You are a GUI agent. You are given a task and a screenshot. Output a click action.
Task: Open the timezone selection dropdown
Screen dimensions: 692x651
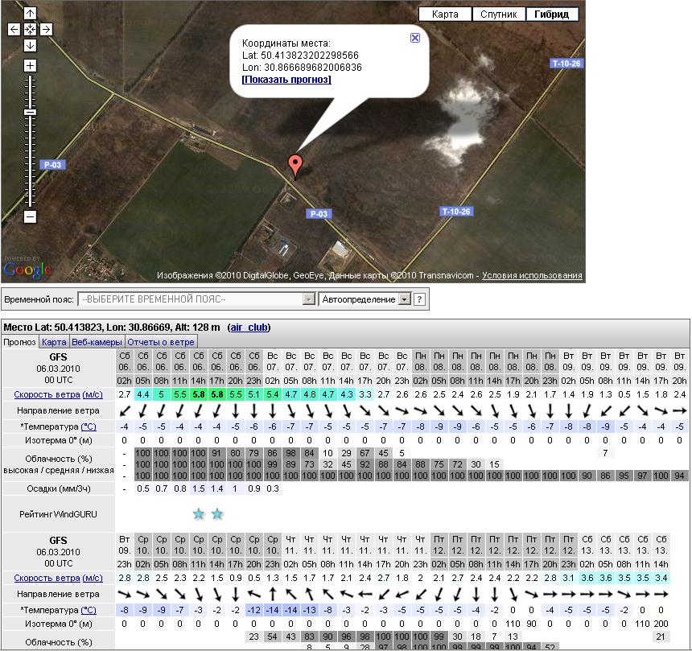tap(196, 299)
